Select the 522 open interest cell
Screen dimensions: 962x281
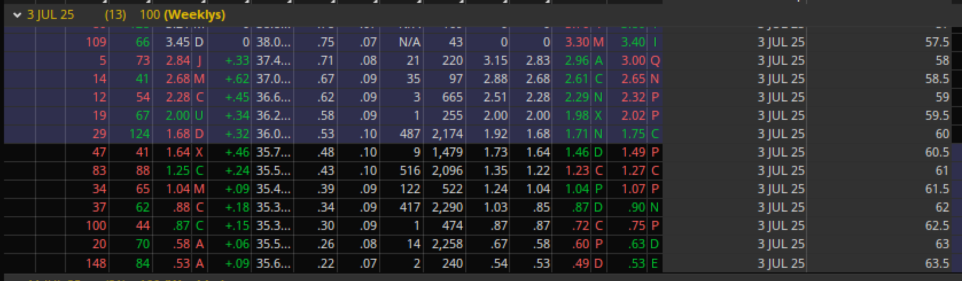(445, 189)
